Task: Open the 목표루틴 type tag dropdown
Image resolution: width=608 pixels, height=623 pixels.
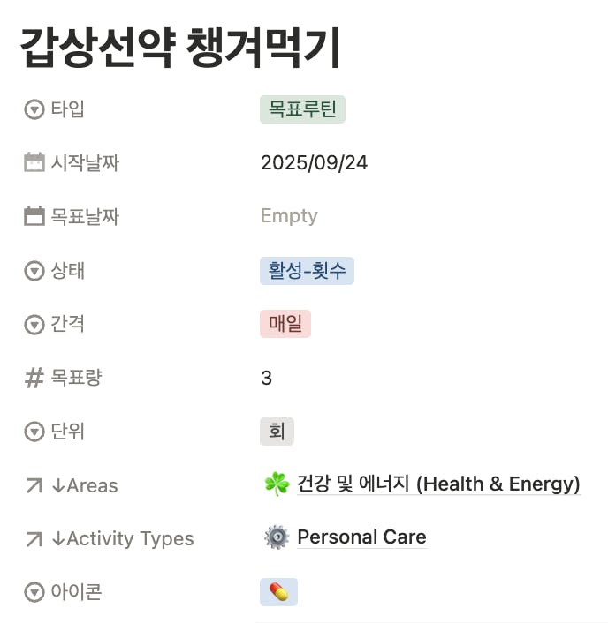Action: [x=302, y=109]
